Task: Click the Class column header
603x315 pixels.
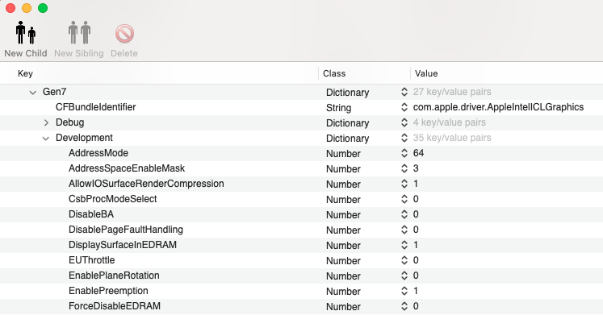Action: pos(334,73)
